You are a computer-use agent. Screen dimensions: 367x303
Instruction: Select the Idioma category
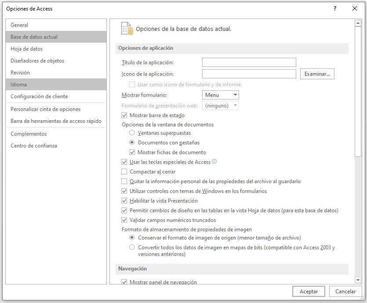[x=56, y=85]
